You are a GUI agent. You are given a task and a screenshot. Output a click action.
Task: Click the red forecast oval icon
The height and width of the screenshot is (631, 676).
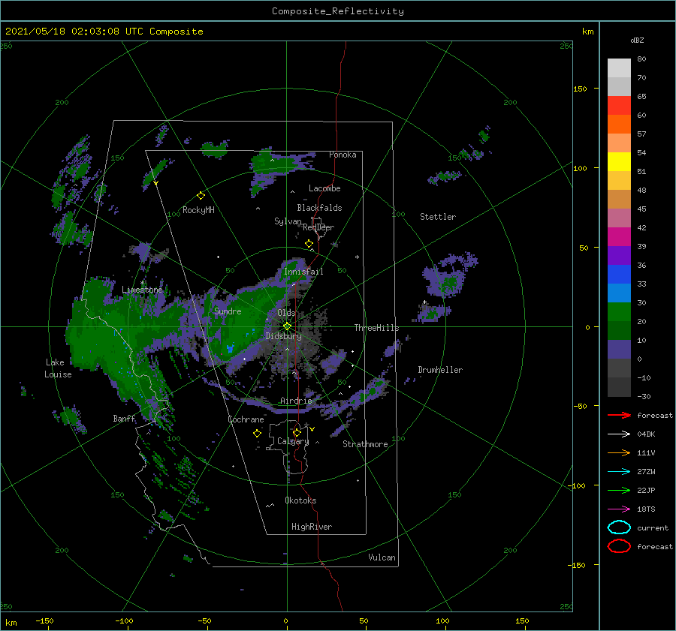coord(619,546)
